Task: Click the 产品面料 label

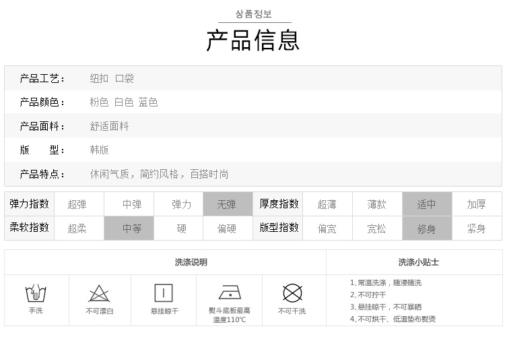Action: pyautogui.click(x=42, y=126)
